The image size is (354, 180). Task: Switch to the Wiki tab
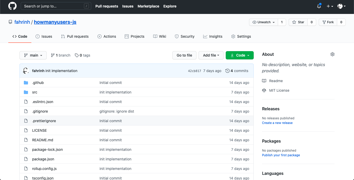160,36
